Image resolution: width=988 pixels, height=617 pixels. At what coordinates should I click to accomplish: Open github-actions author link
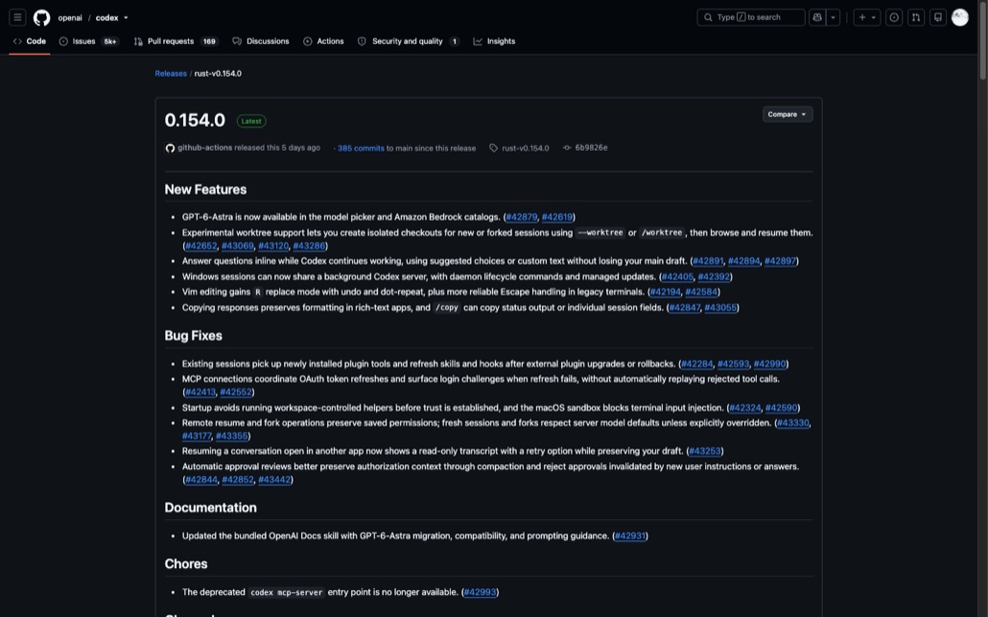tap(204, 148)
